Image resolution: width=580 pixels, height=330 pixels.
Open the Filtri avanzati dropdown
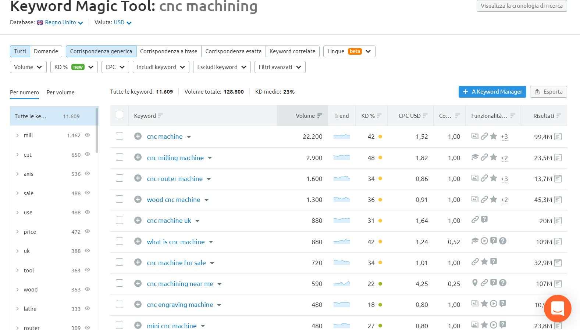280,67
